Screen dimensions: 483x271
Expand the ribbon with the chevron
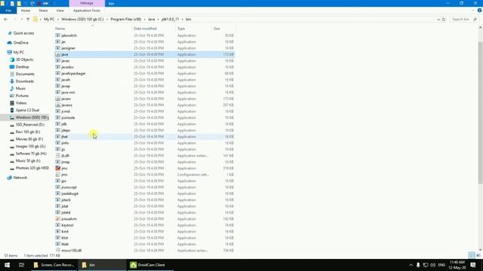(x=473, y=11)
